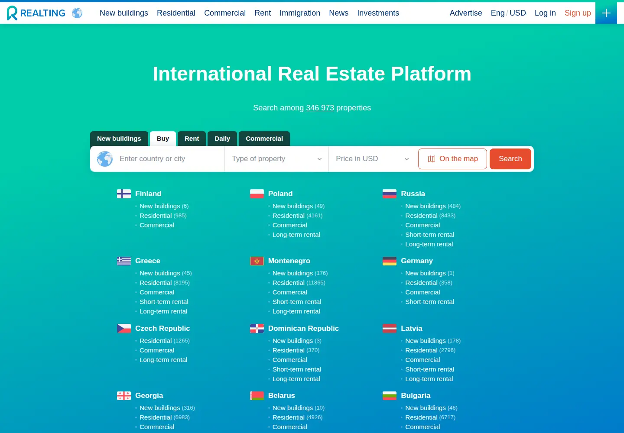
Task: Open Bulgaria Residential (6717) listings
Action: tap(430, 417)
